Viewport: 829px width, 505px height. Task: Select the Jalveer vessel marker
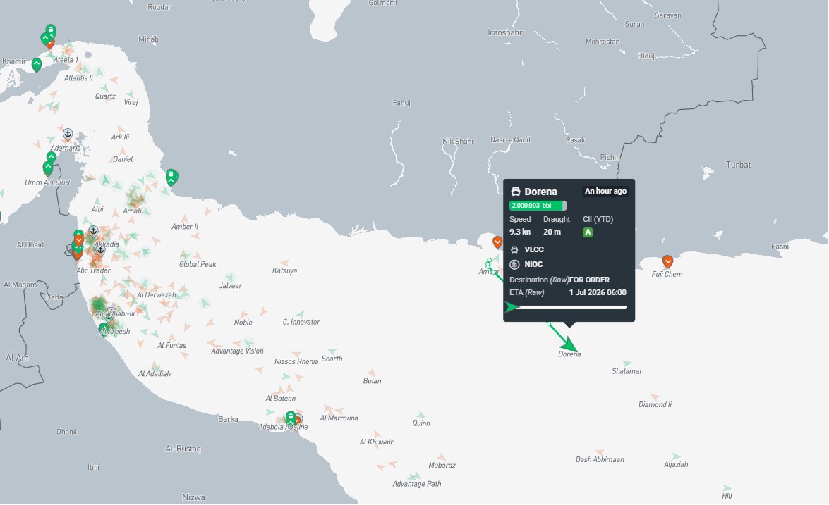(x=230, y=278)
